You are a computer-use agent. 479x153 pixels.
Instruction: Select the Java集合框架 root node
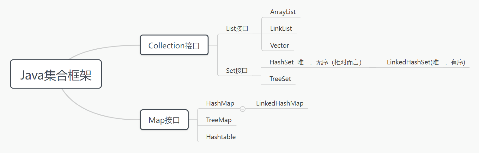click(56, 74)
